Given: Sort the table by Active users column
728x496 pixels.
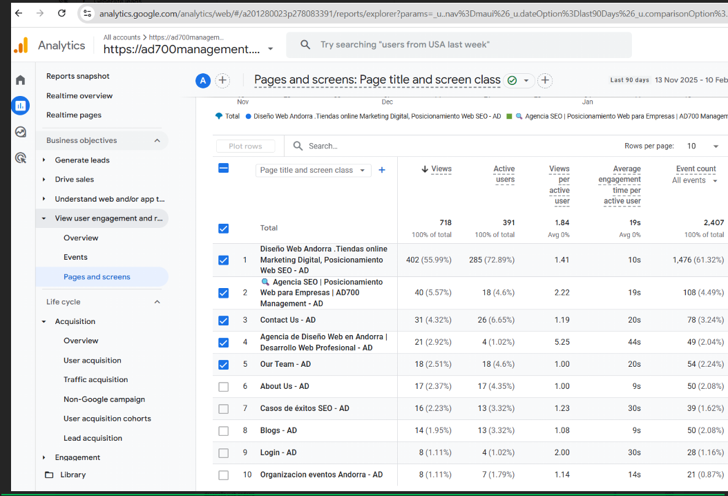Looking at the screenshot, I should (504, 174).
